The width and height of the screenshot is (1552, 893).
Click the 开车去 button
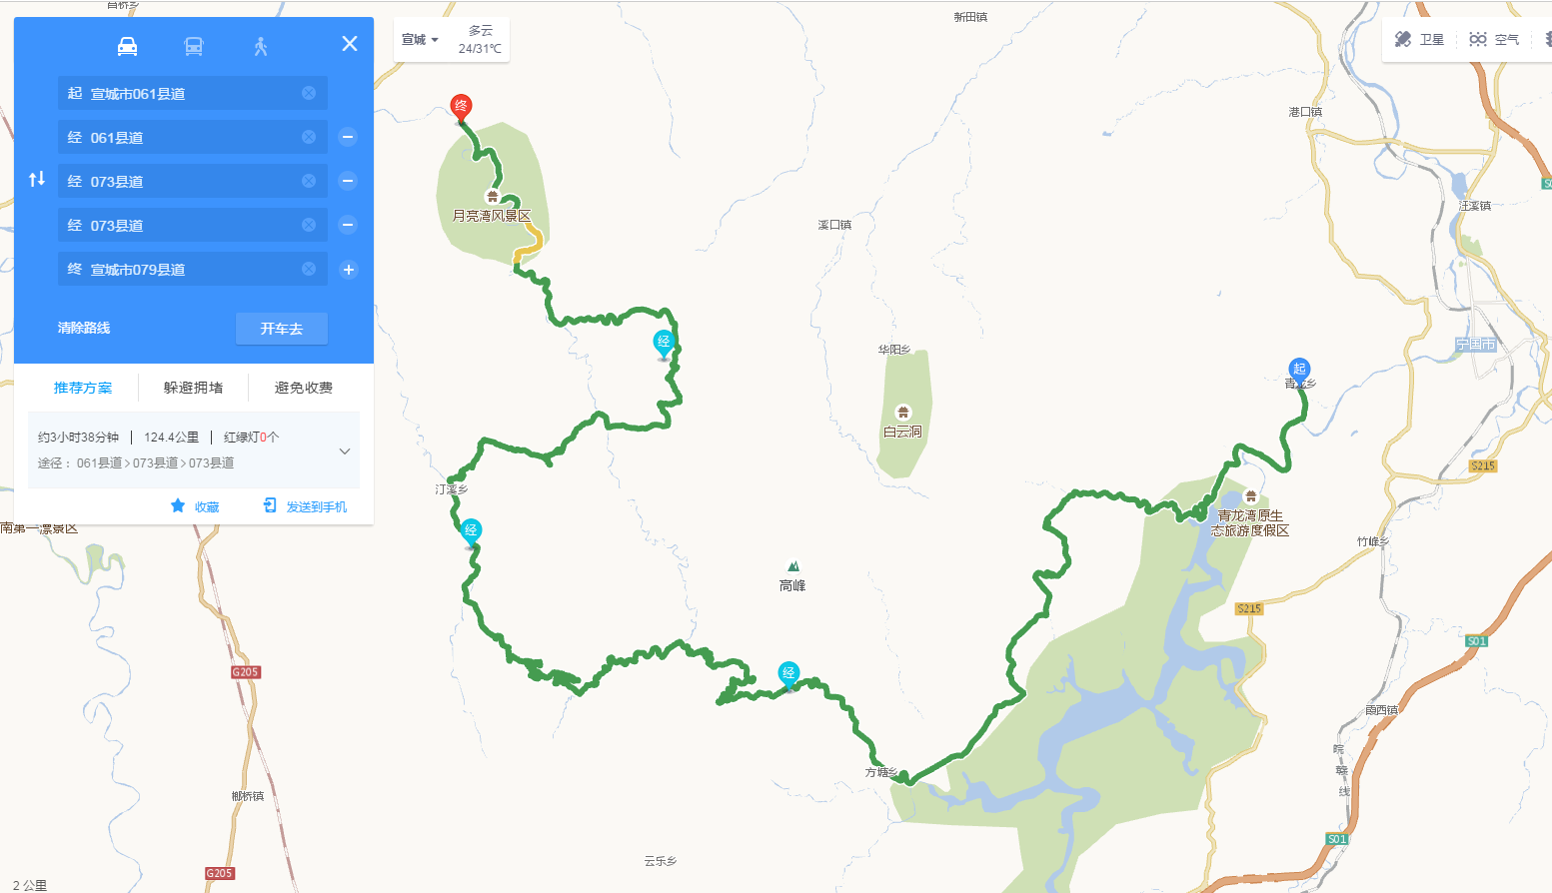tap(282, 329)
